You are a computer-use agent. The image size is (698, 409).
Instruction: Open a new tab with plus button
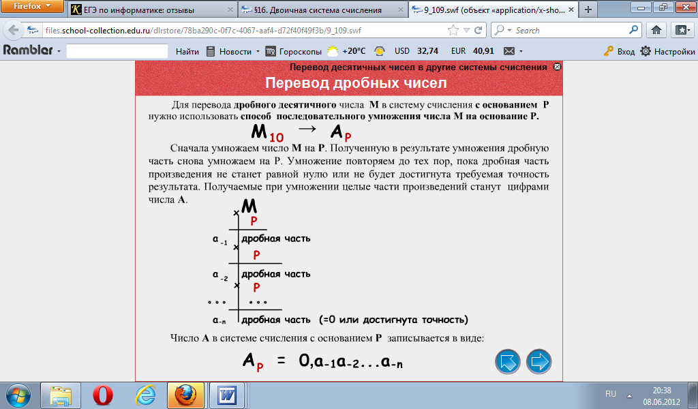[x=588, y=10]
